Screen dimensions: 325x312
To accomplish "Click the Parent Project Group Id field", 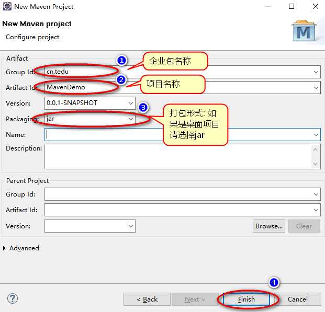I will pyautogui.click(x=183, y=194).
